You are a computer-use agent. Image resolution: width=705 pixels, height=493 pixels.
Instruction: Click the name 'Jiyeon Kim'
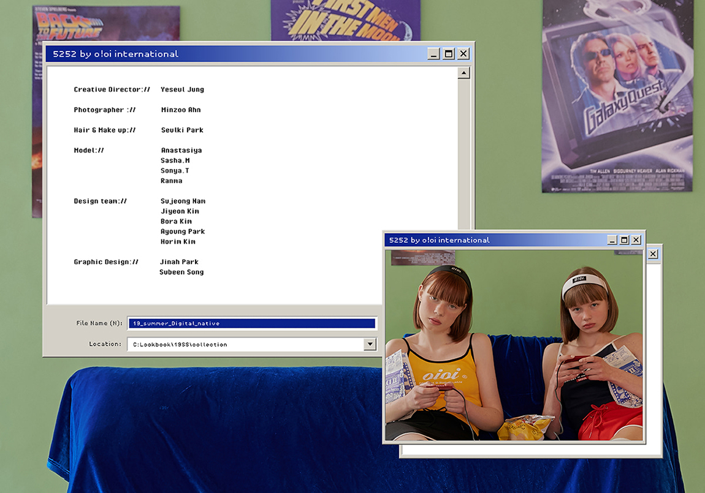tap(180, 211)
